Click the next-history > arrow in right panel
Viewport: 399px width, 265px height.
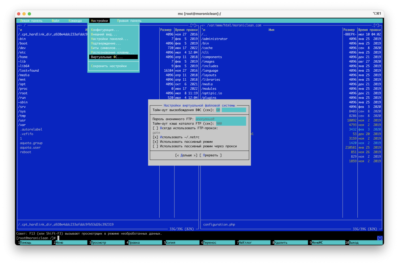point(380,25)
